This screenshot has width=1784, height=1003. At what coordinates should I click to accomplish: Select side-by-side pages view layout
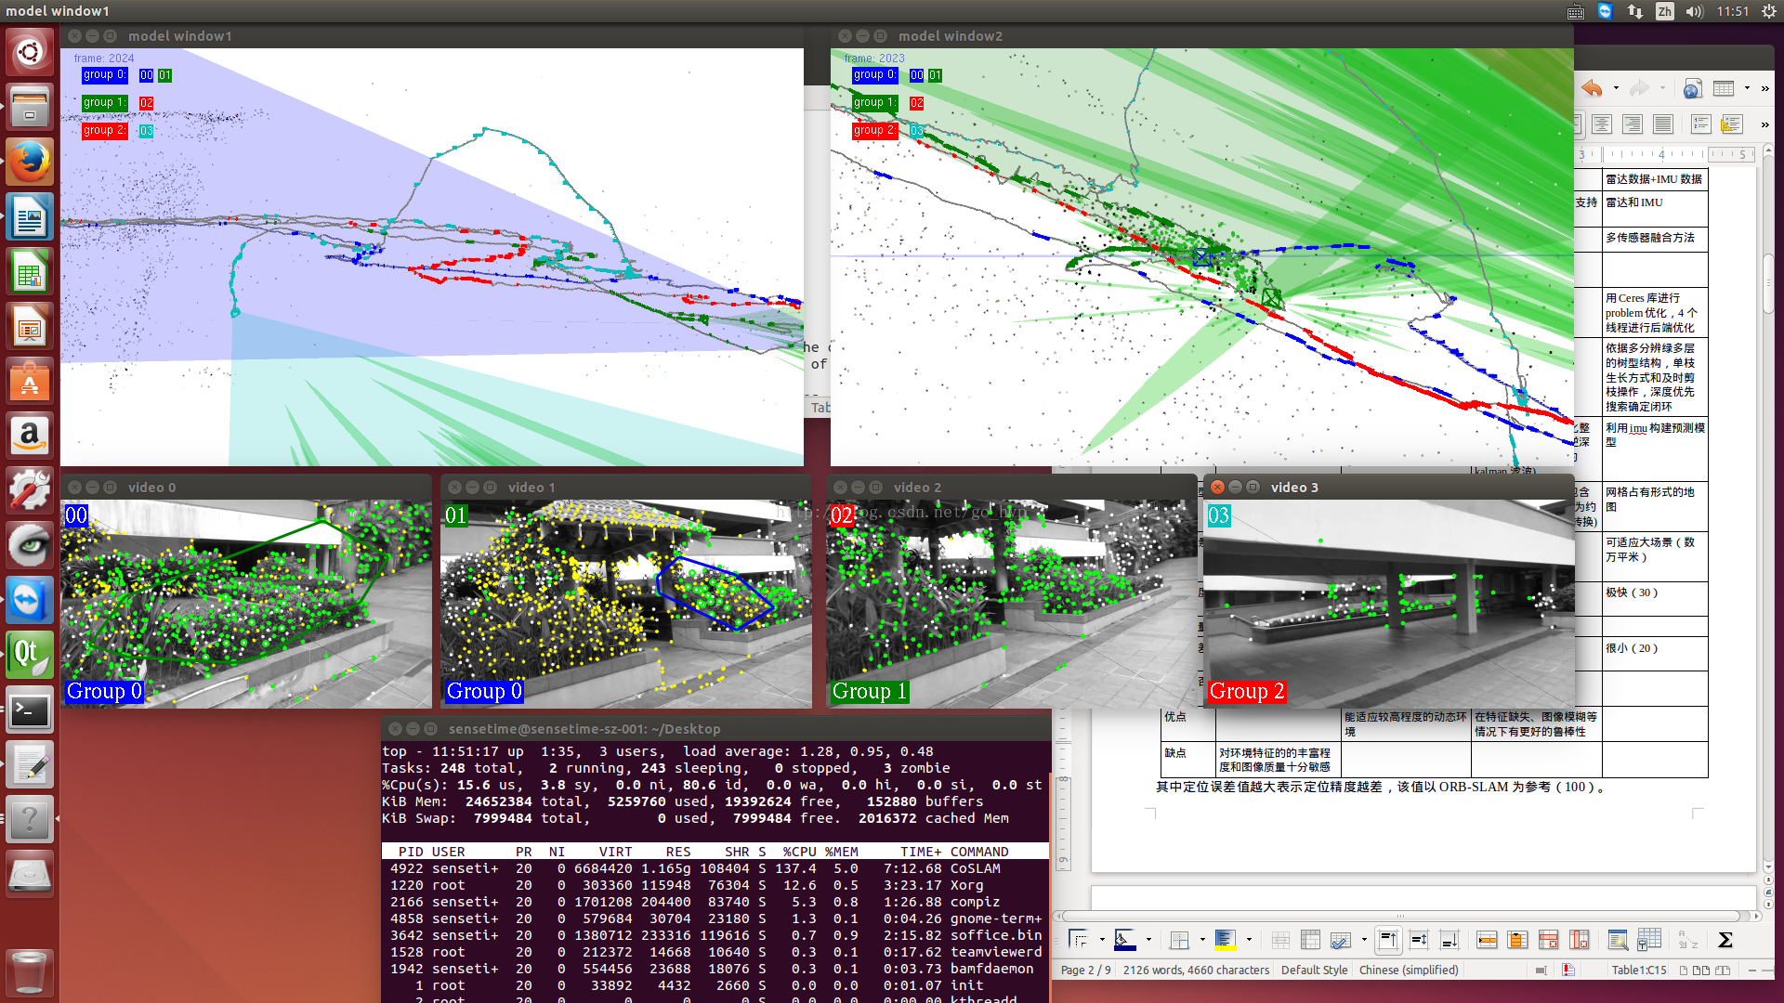(1701, 970)
